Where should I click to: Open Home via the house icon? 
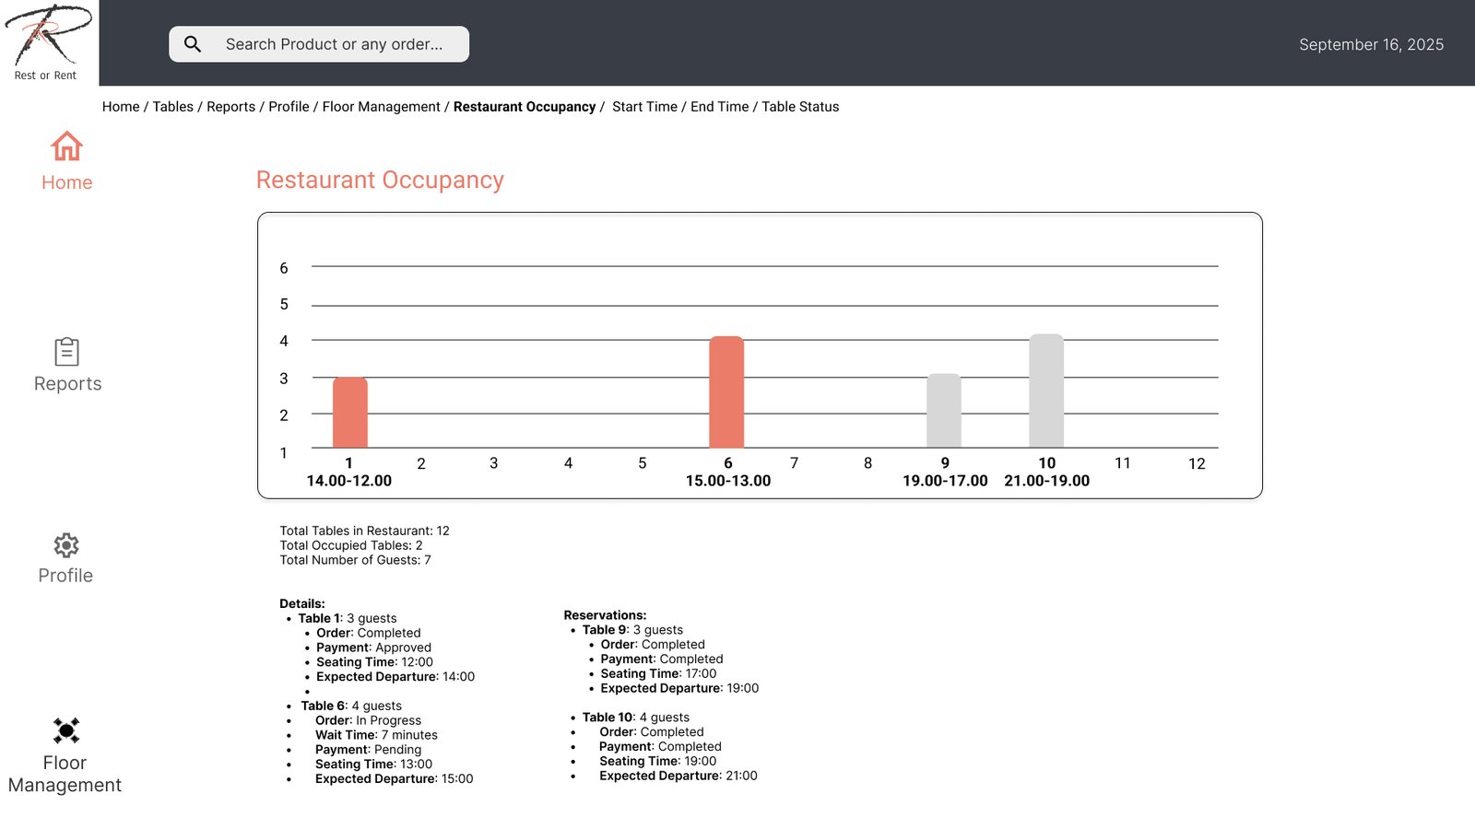tap(66, 146)
